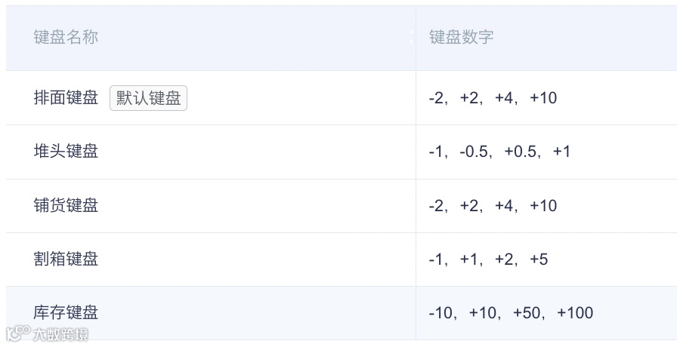Click the +100 value in 库存键盘 row
The image size is (677, 347).
575,312
